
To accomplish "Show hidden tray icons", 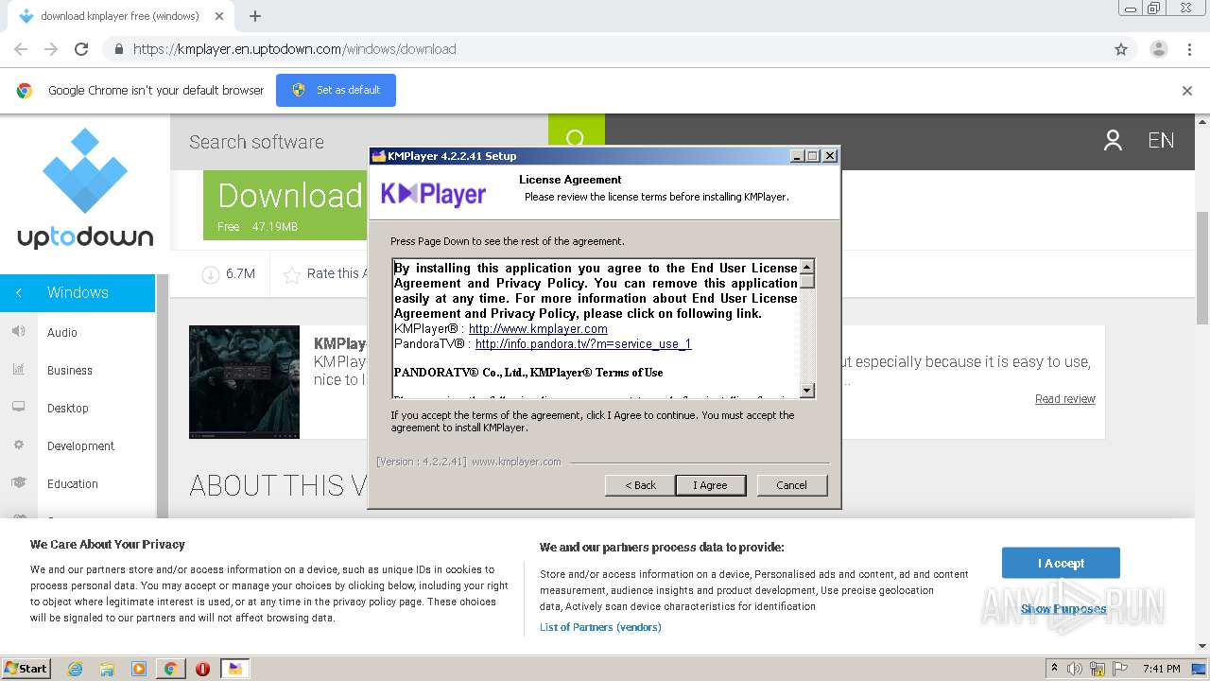I will coord(1054,669).
